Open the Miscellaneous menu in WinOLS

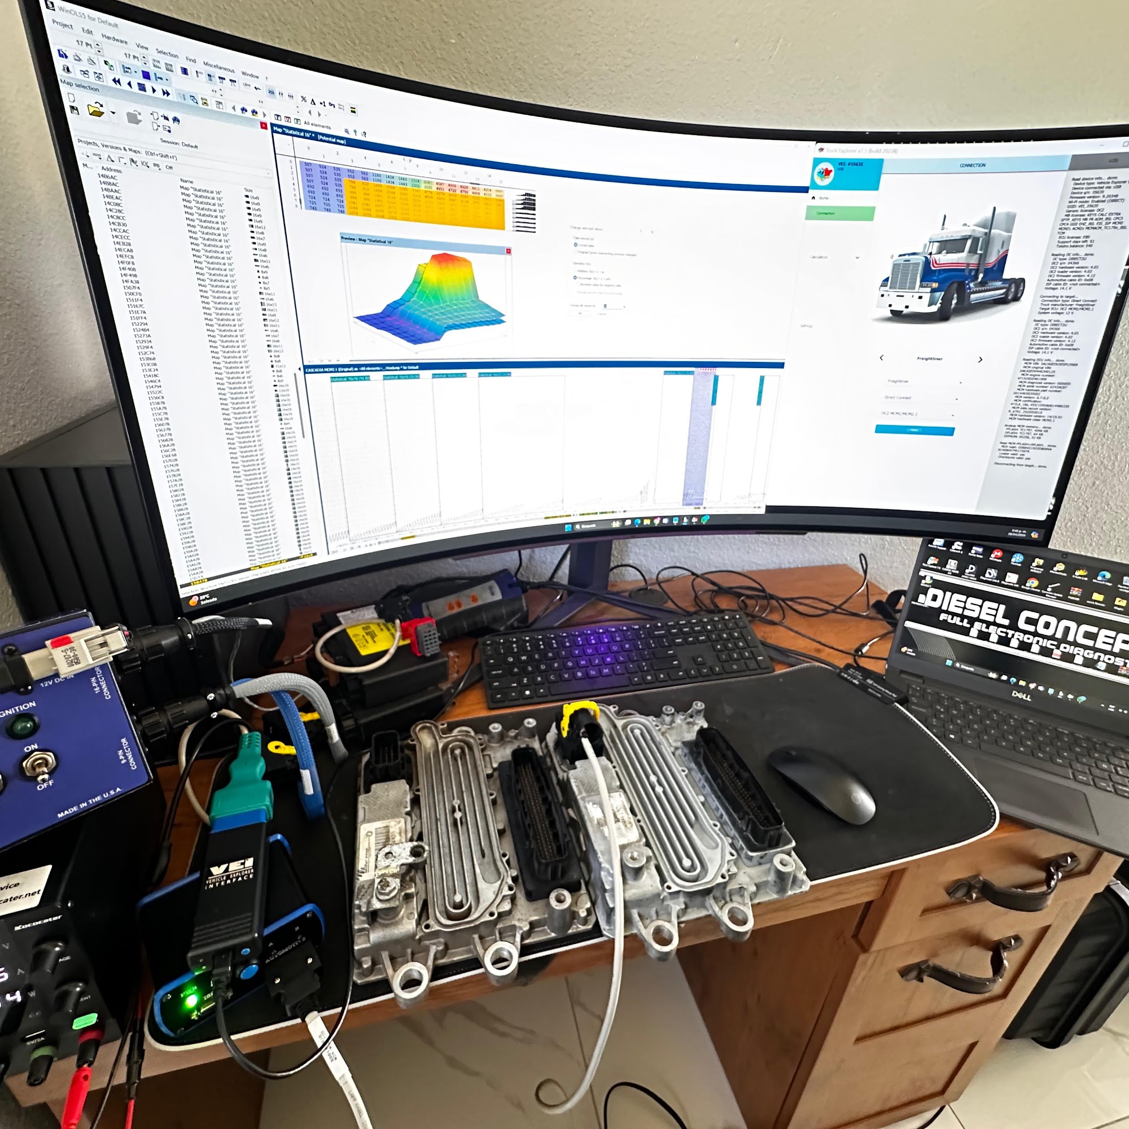point(219,66)
